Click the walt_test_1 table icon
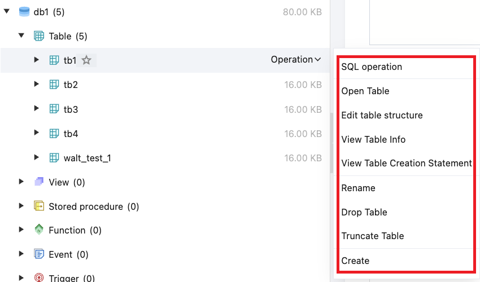Image resolution: width=480 pixels, height=282 pixels. point(54,158)
